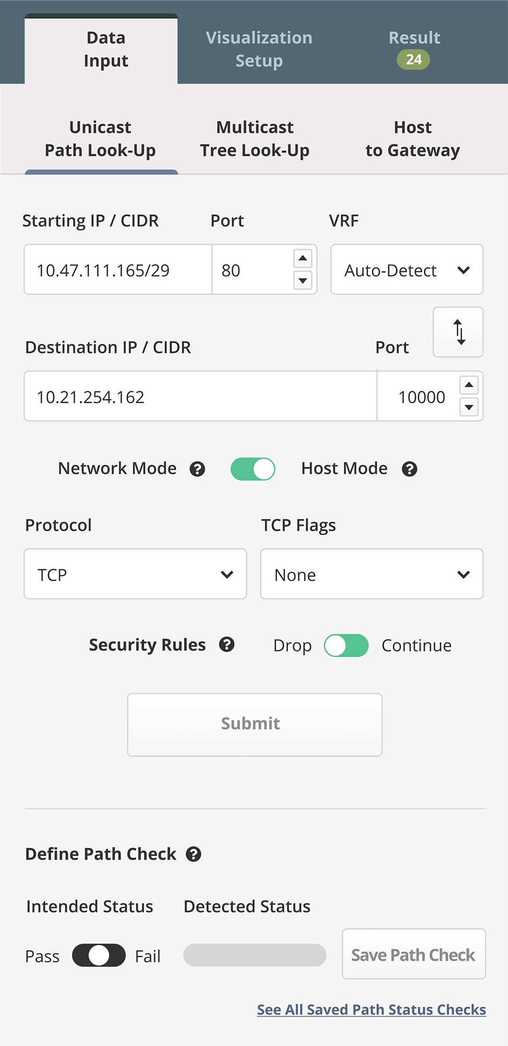
Task: Increment the destination port with up arrow
Action: 469,385
